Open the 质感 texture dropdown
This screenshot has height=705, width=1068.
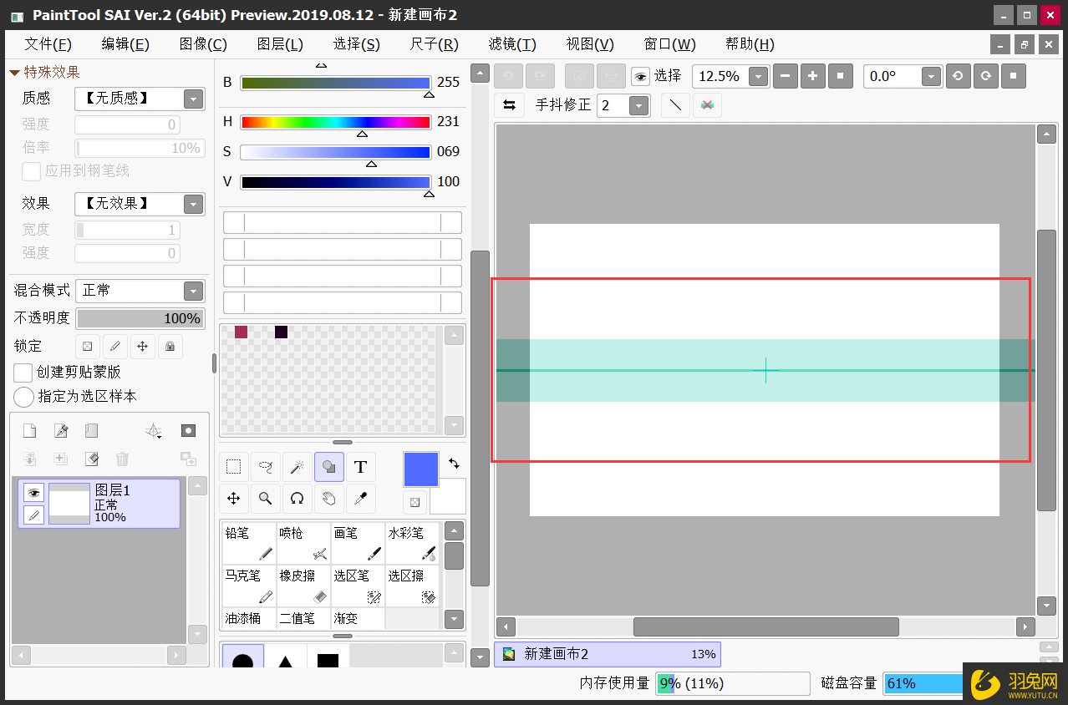point(193,99)
